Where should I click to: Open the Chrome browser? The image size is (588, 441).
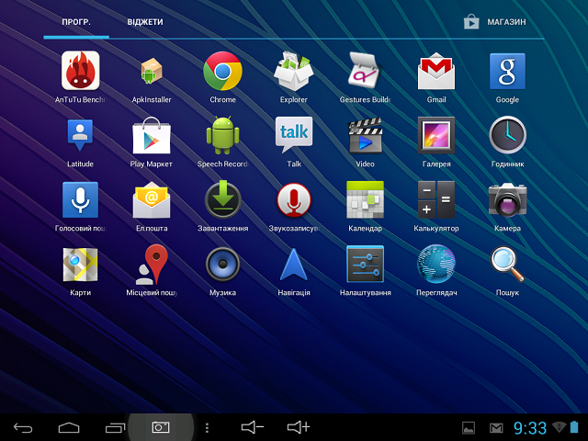(222, 72)
